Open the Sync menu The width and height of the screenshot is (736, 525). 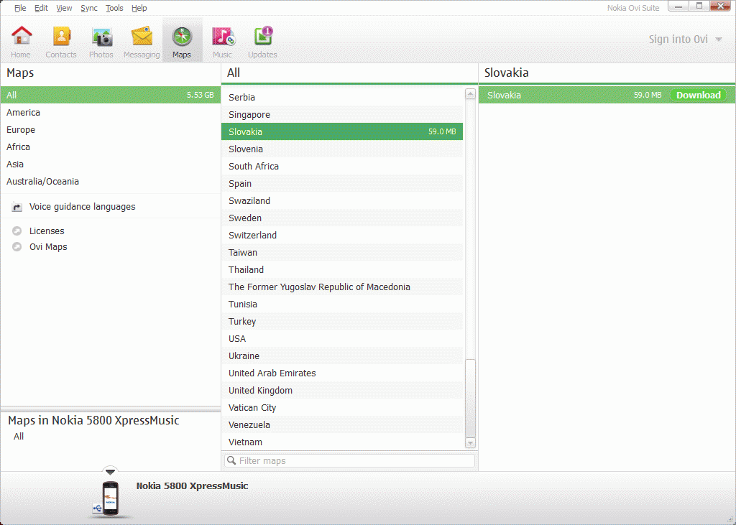click(89, 8)
